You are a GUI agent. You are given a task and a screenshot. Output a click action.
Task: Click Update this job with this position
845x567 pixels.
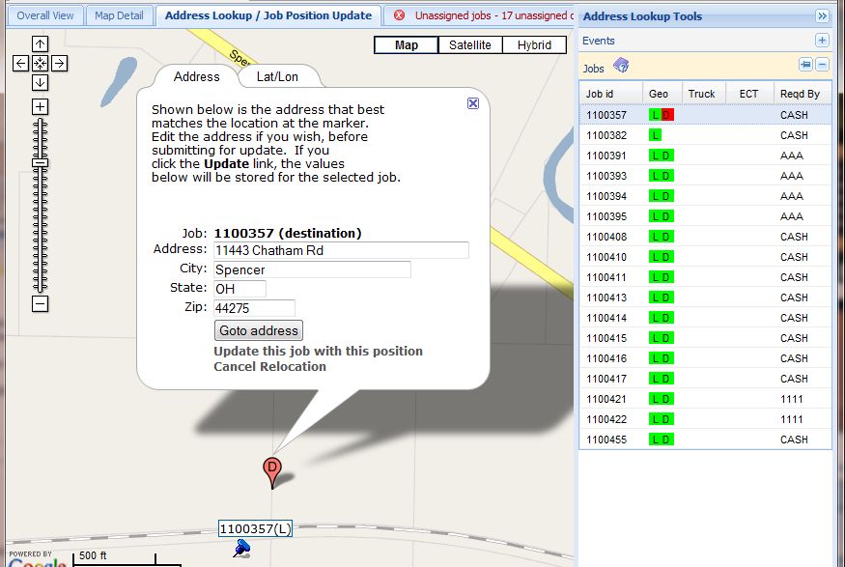pyautogui.click(x=318, y=352)
